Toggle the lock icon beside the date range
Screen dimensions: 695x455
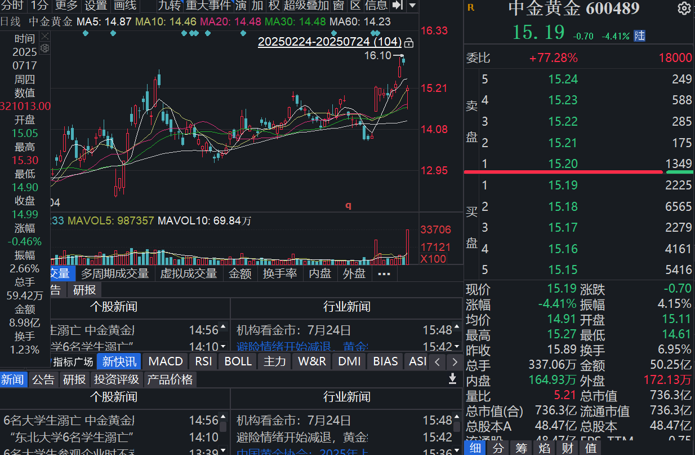click(409, 42)
